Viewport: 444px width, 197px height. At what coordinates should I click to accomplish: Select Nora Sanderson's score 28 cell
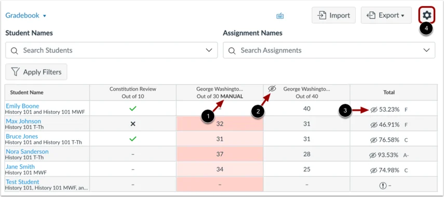coord(307,154)
